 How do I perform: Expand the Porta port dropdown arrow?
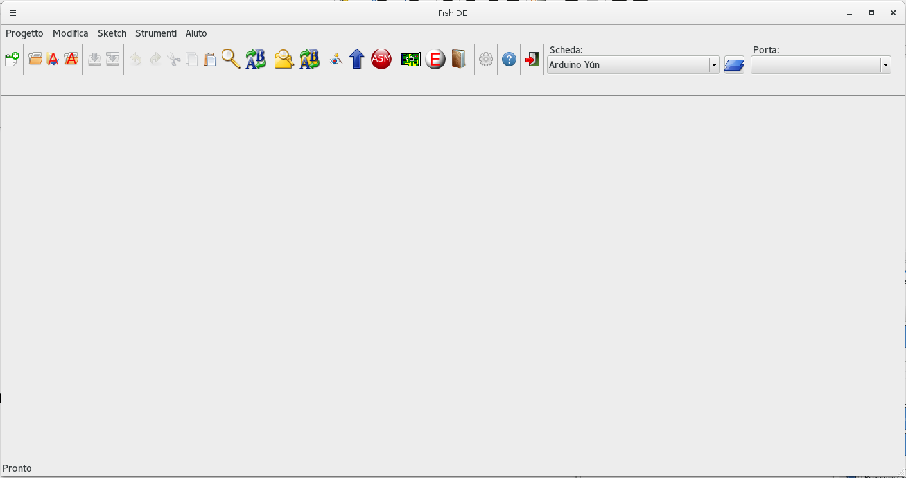(x=886, y=65)
